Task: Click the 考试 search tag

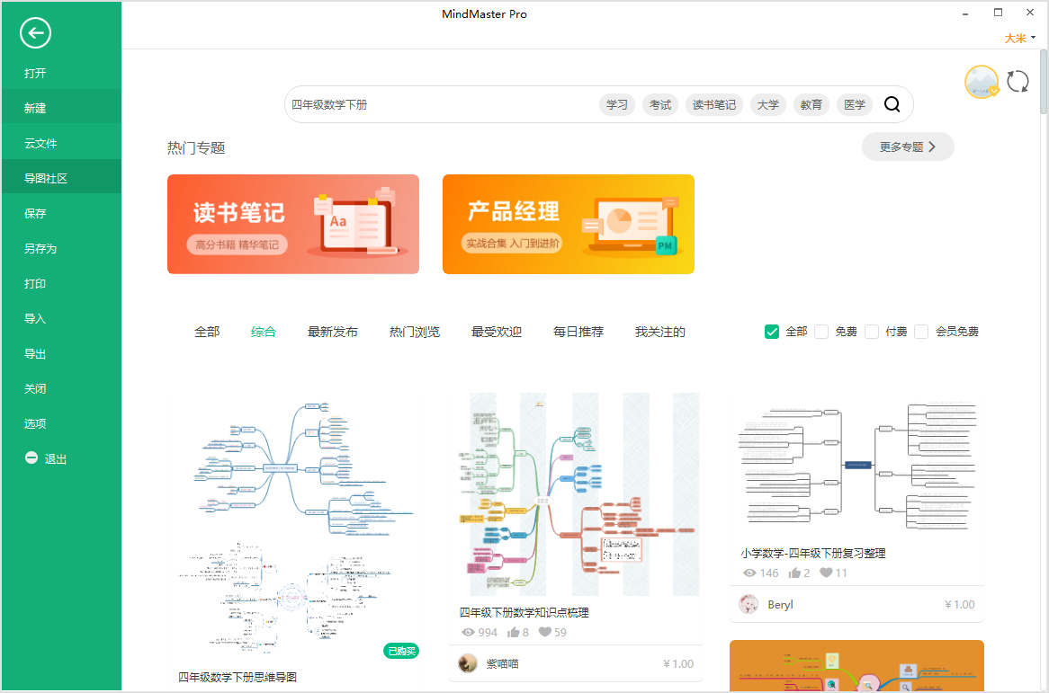Action: click(660, 104)
